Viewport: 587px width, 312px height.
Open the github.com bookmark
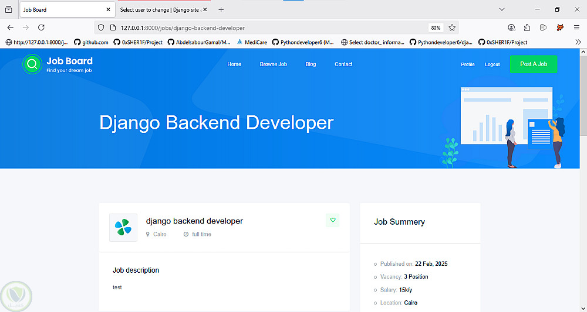[92, 42]
